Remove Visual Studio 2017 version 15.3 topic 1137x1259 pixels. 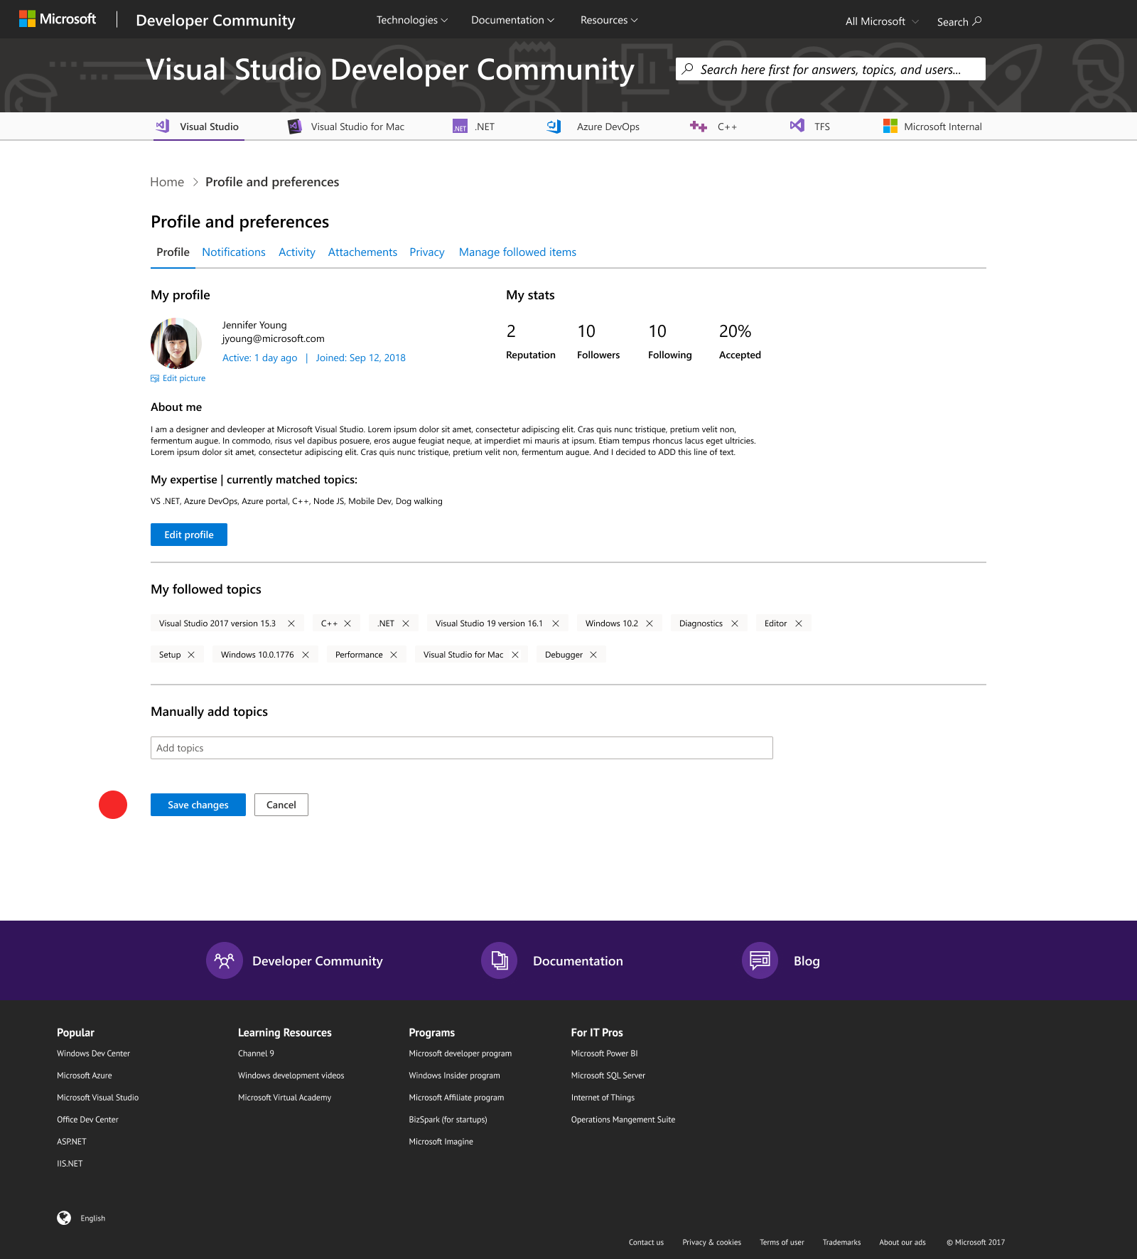(291, 623)
